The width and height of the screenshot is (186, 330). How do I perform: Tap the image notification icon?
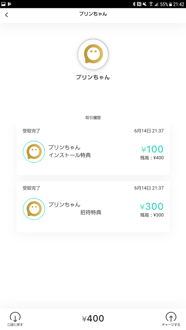click(3, 4)
